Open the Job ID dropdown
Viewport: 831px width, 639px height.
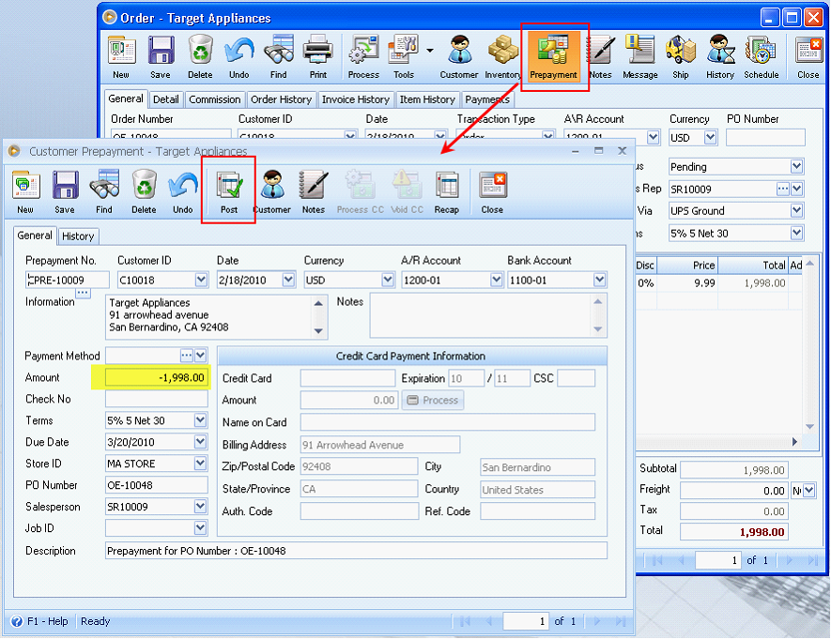tap(200, 528)
